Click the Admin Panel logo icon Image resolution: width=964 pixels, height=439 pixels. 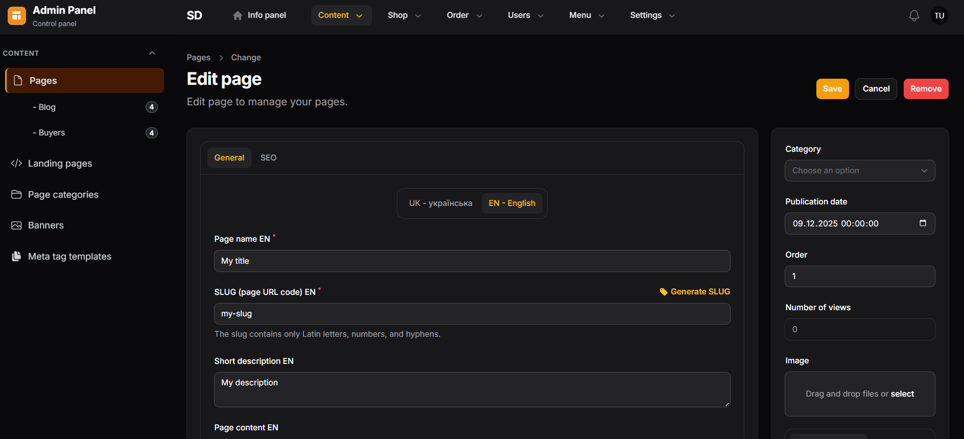click(17, 16)
